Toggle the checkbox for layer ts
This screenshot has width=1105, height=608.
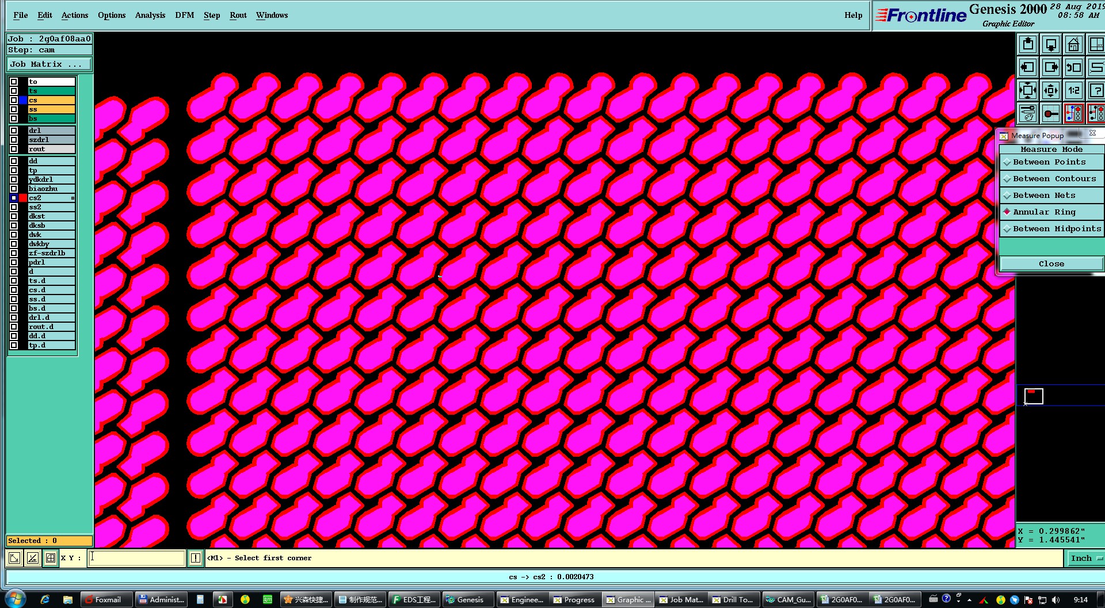click(14, 91)
